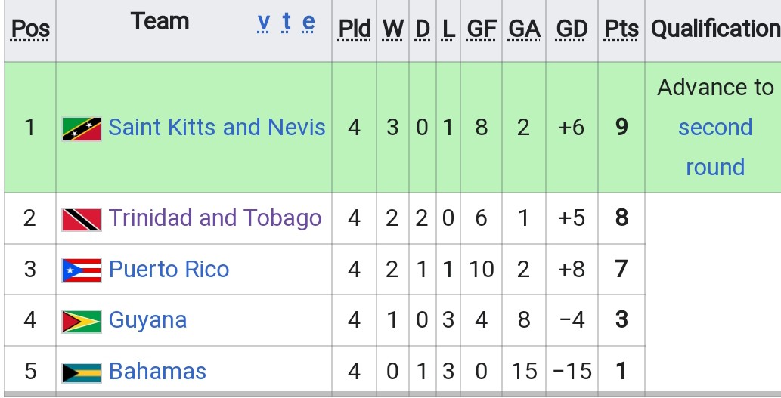Go to the Puerto Rico team page

pos(169,270)
